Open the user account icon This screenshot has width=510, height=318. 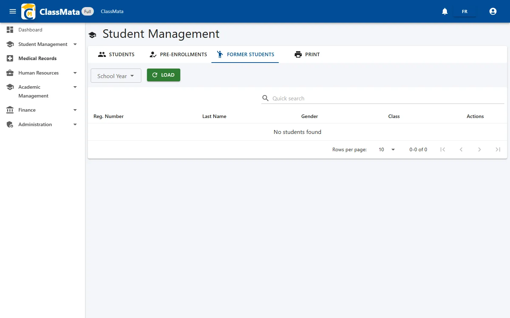point(493,11)
